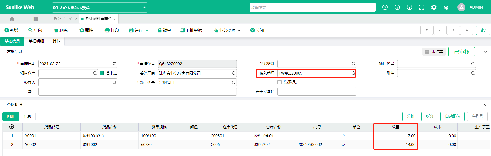This screenshot has height=156, width=491.
Task: Click the 备注 input field
Action: 138,92
